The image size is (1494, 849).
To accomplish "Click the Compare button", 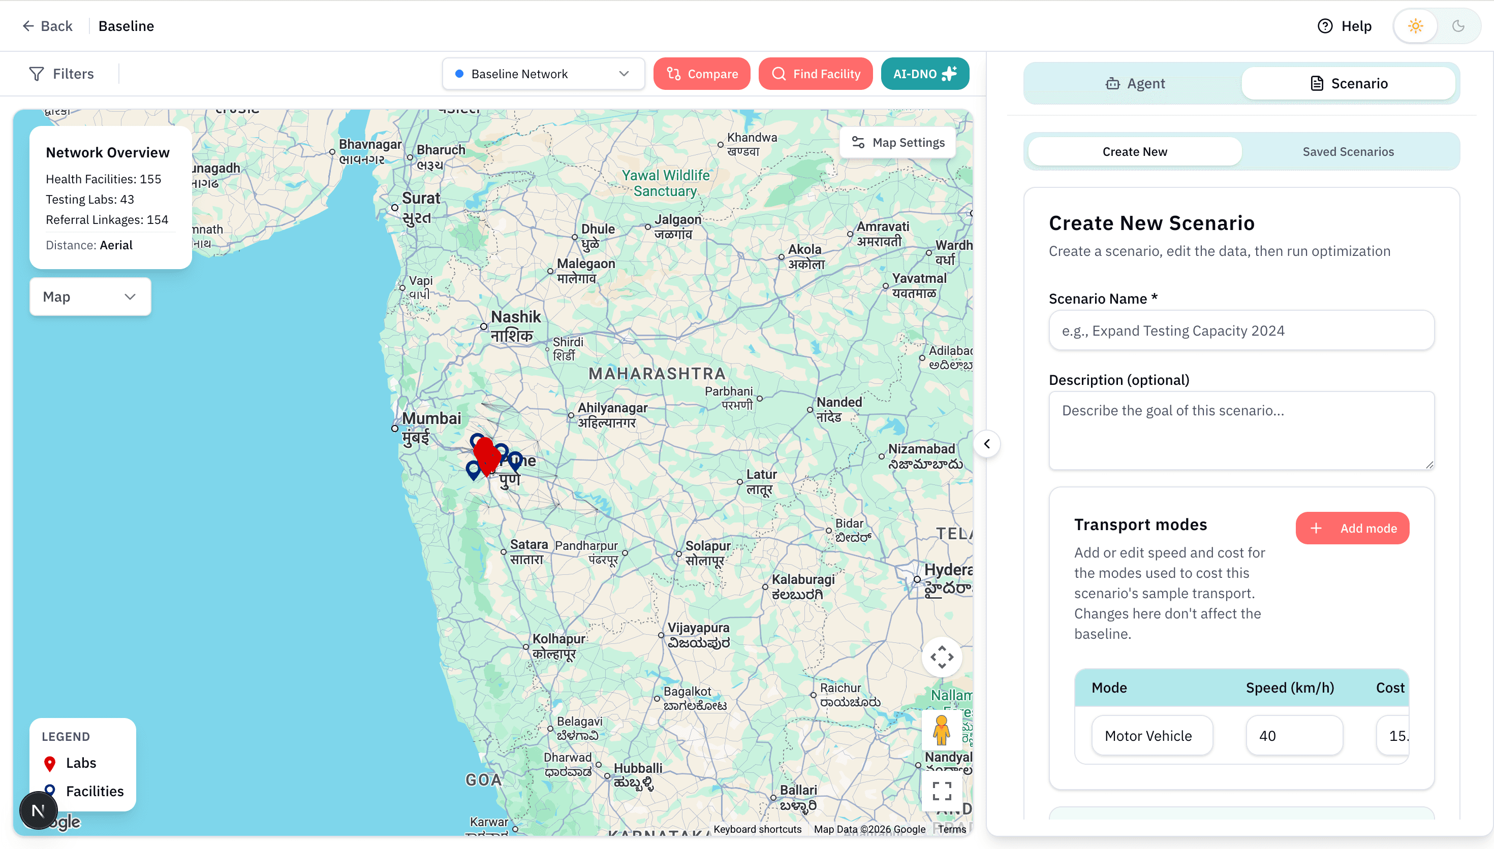I will (702, 74).
